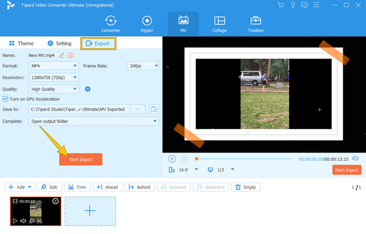Open the Toolbox tab
The image size is (366, 234).
[256, 24]
